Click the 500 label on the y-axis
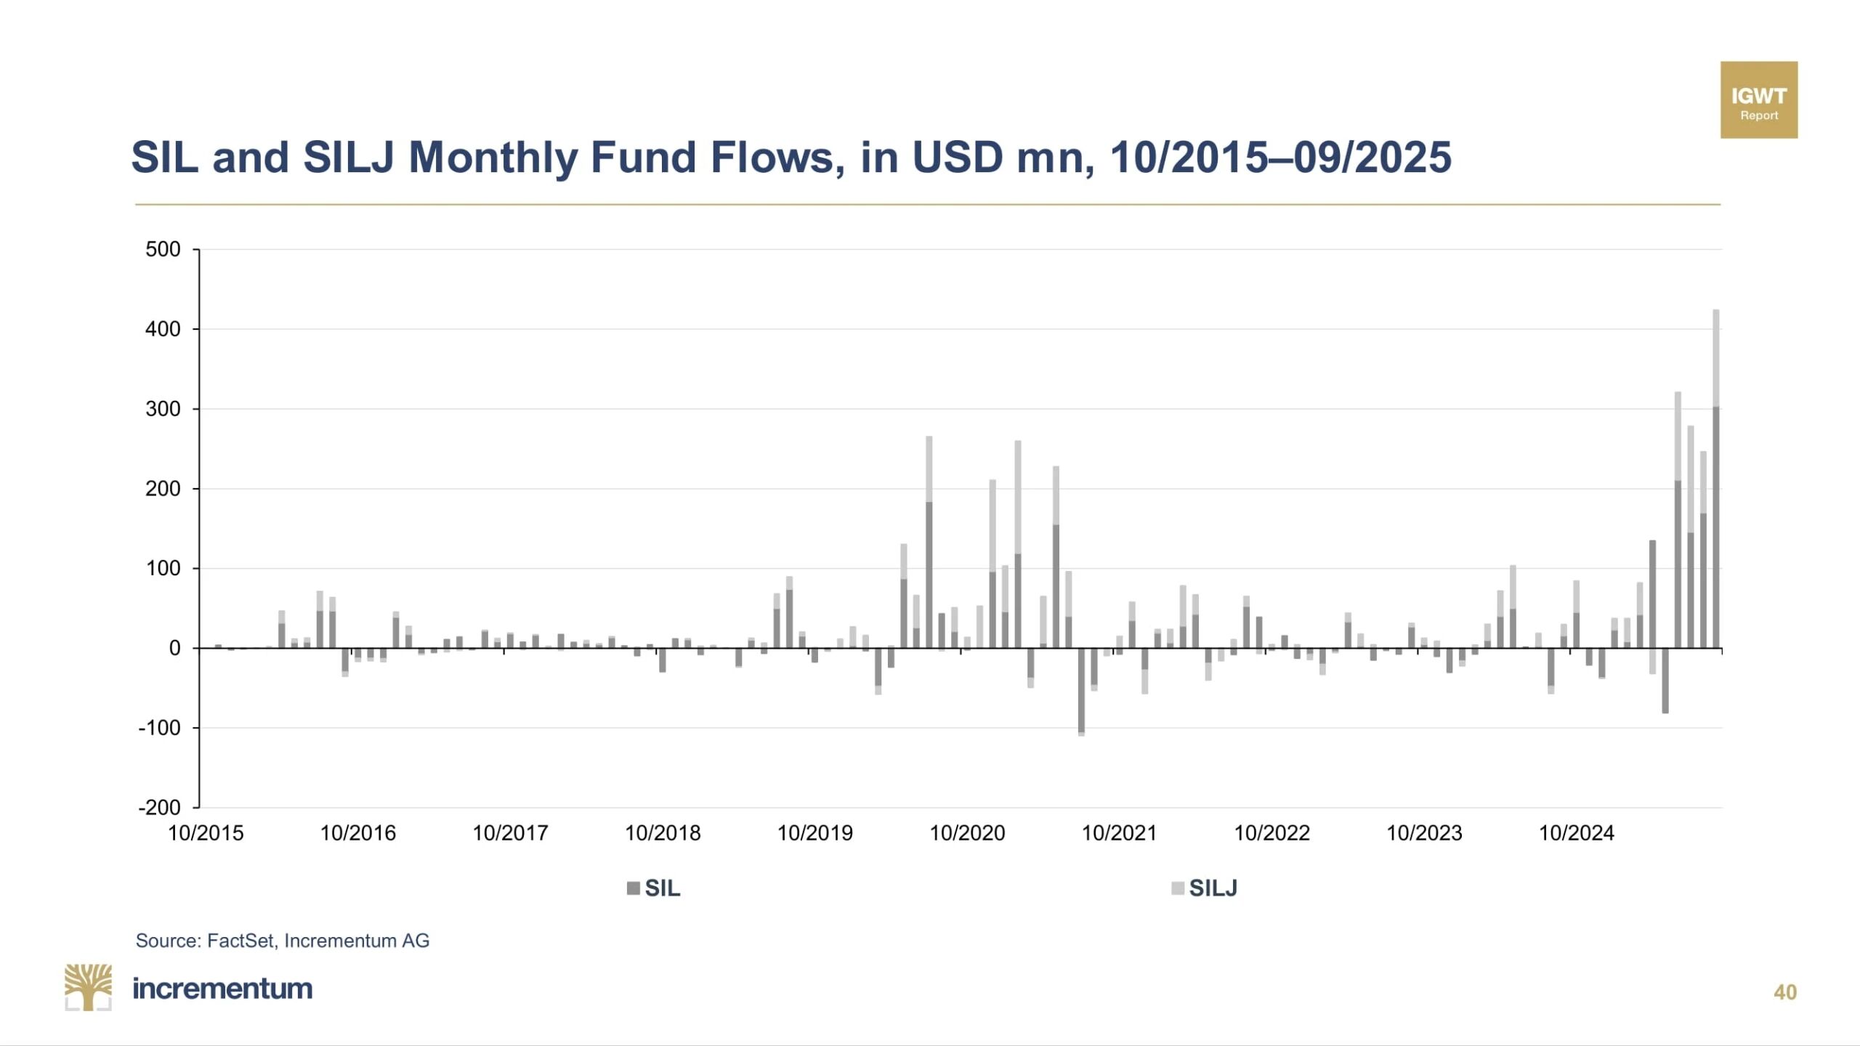The height and width of the screenshot is (1046, 1860). 163,249
